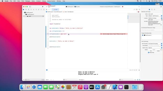Toggle the navigator sidebar button
Image resolution: width=163 pixels, height=91 pixels.
pos(30,7)
